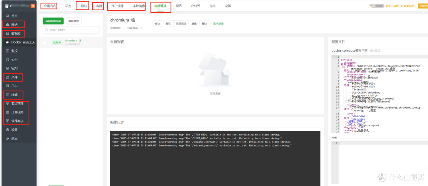Open the 本地镜像 tab
This screenshot has width=428, height=186.
139,6
